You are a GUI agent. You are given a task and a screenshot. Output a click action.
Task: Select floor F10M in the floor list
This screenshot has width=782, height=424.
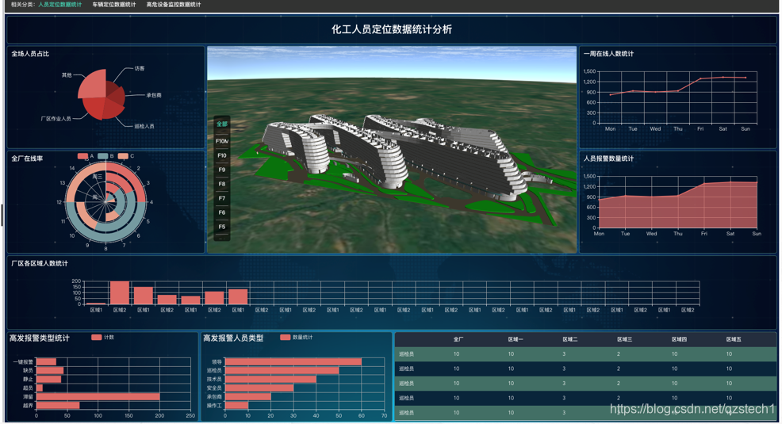click(x=222, y=141)
